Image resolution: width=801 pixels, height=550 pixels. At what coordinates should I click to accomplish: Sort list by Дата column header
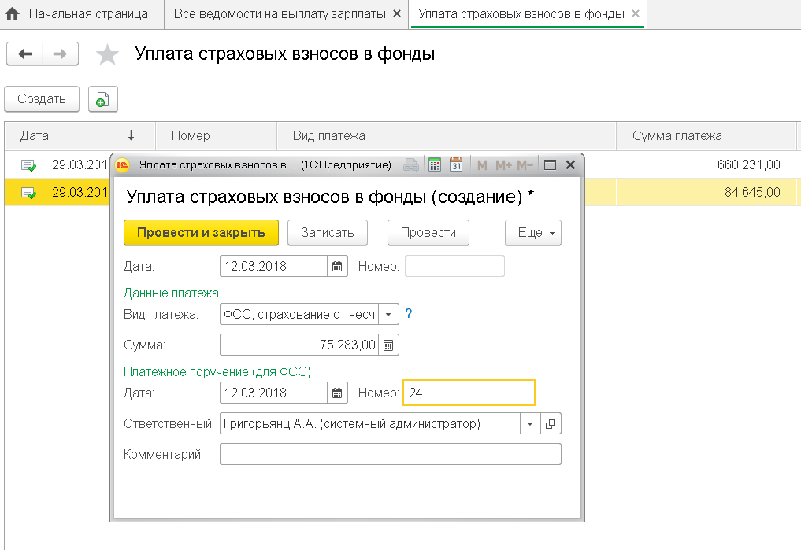click(x=80, y=135)
